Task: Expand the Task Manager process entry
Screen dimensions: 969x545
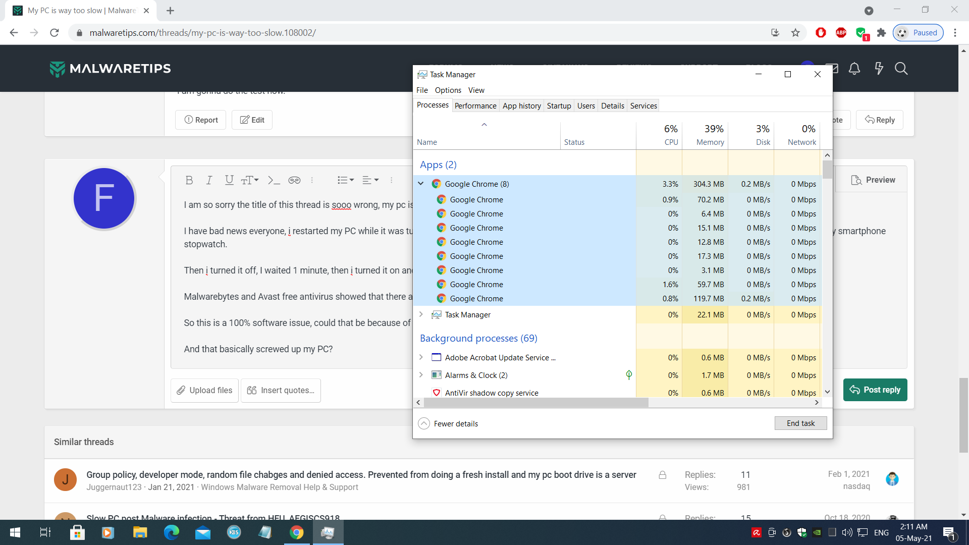Action: (421, 314)
